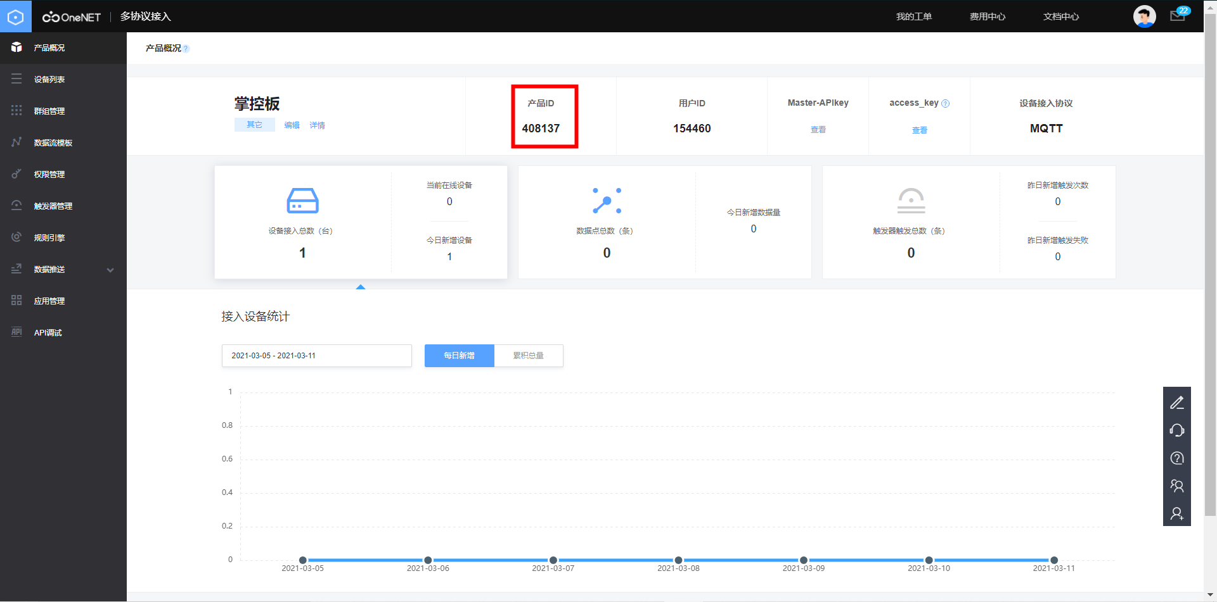Screen dimensions: 1217x602
Task: Open the OneNET logo home link
Action: coord(72,17)
